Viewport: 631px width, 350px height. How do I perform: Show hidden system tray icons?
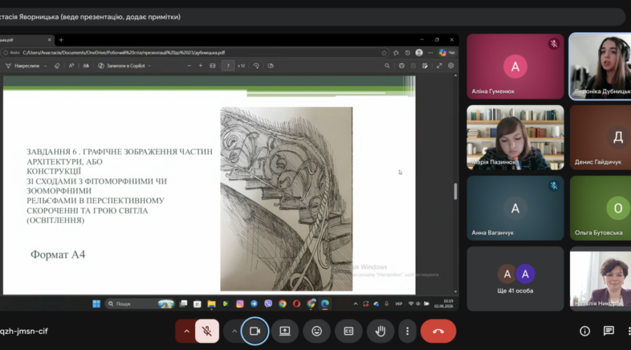pos(355,304)
